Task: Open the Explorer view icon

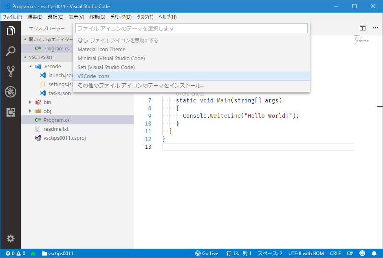Action: [10, 30]
